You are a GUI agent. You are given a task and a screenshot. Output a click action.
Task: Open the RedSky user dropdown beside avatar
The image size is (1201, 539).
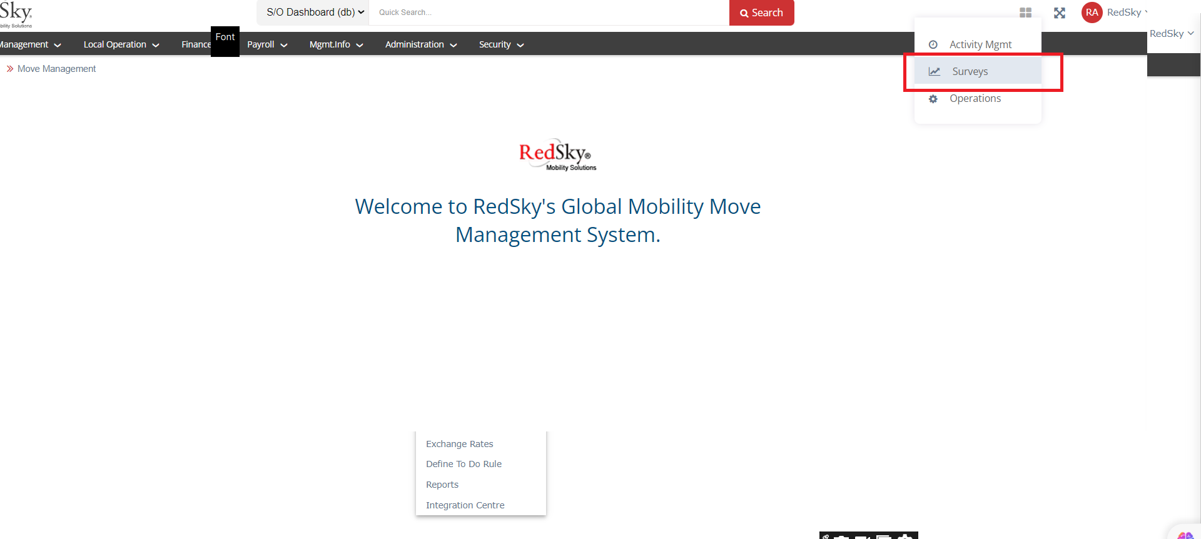click(x=1127, y=13)
